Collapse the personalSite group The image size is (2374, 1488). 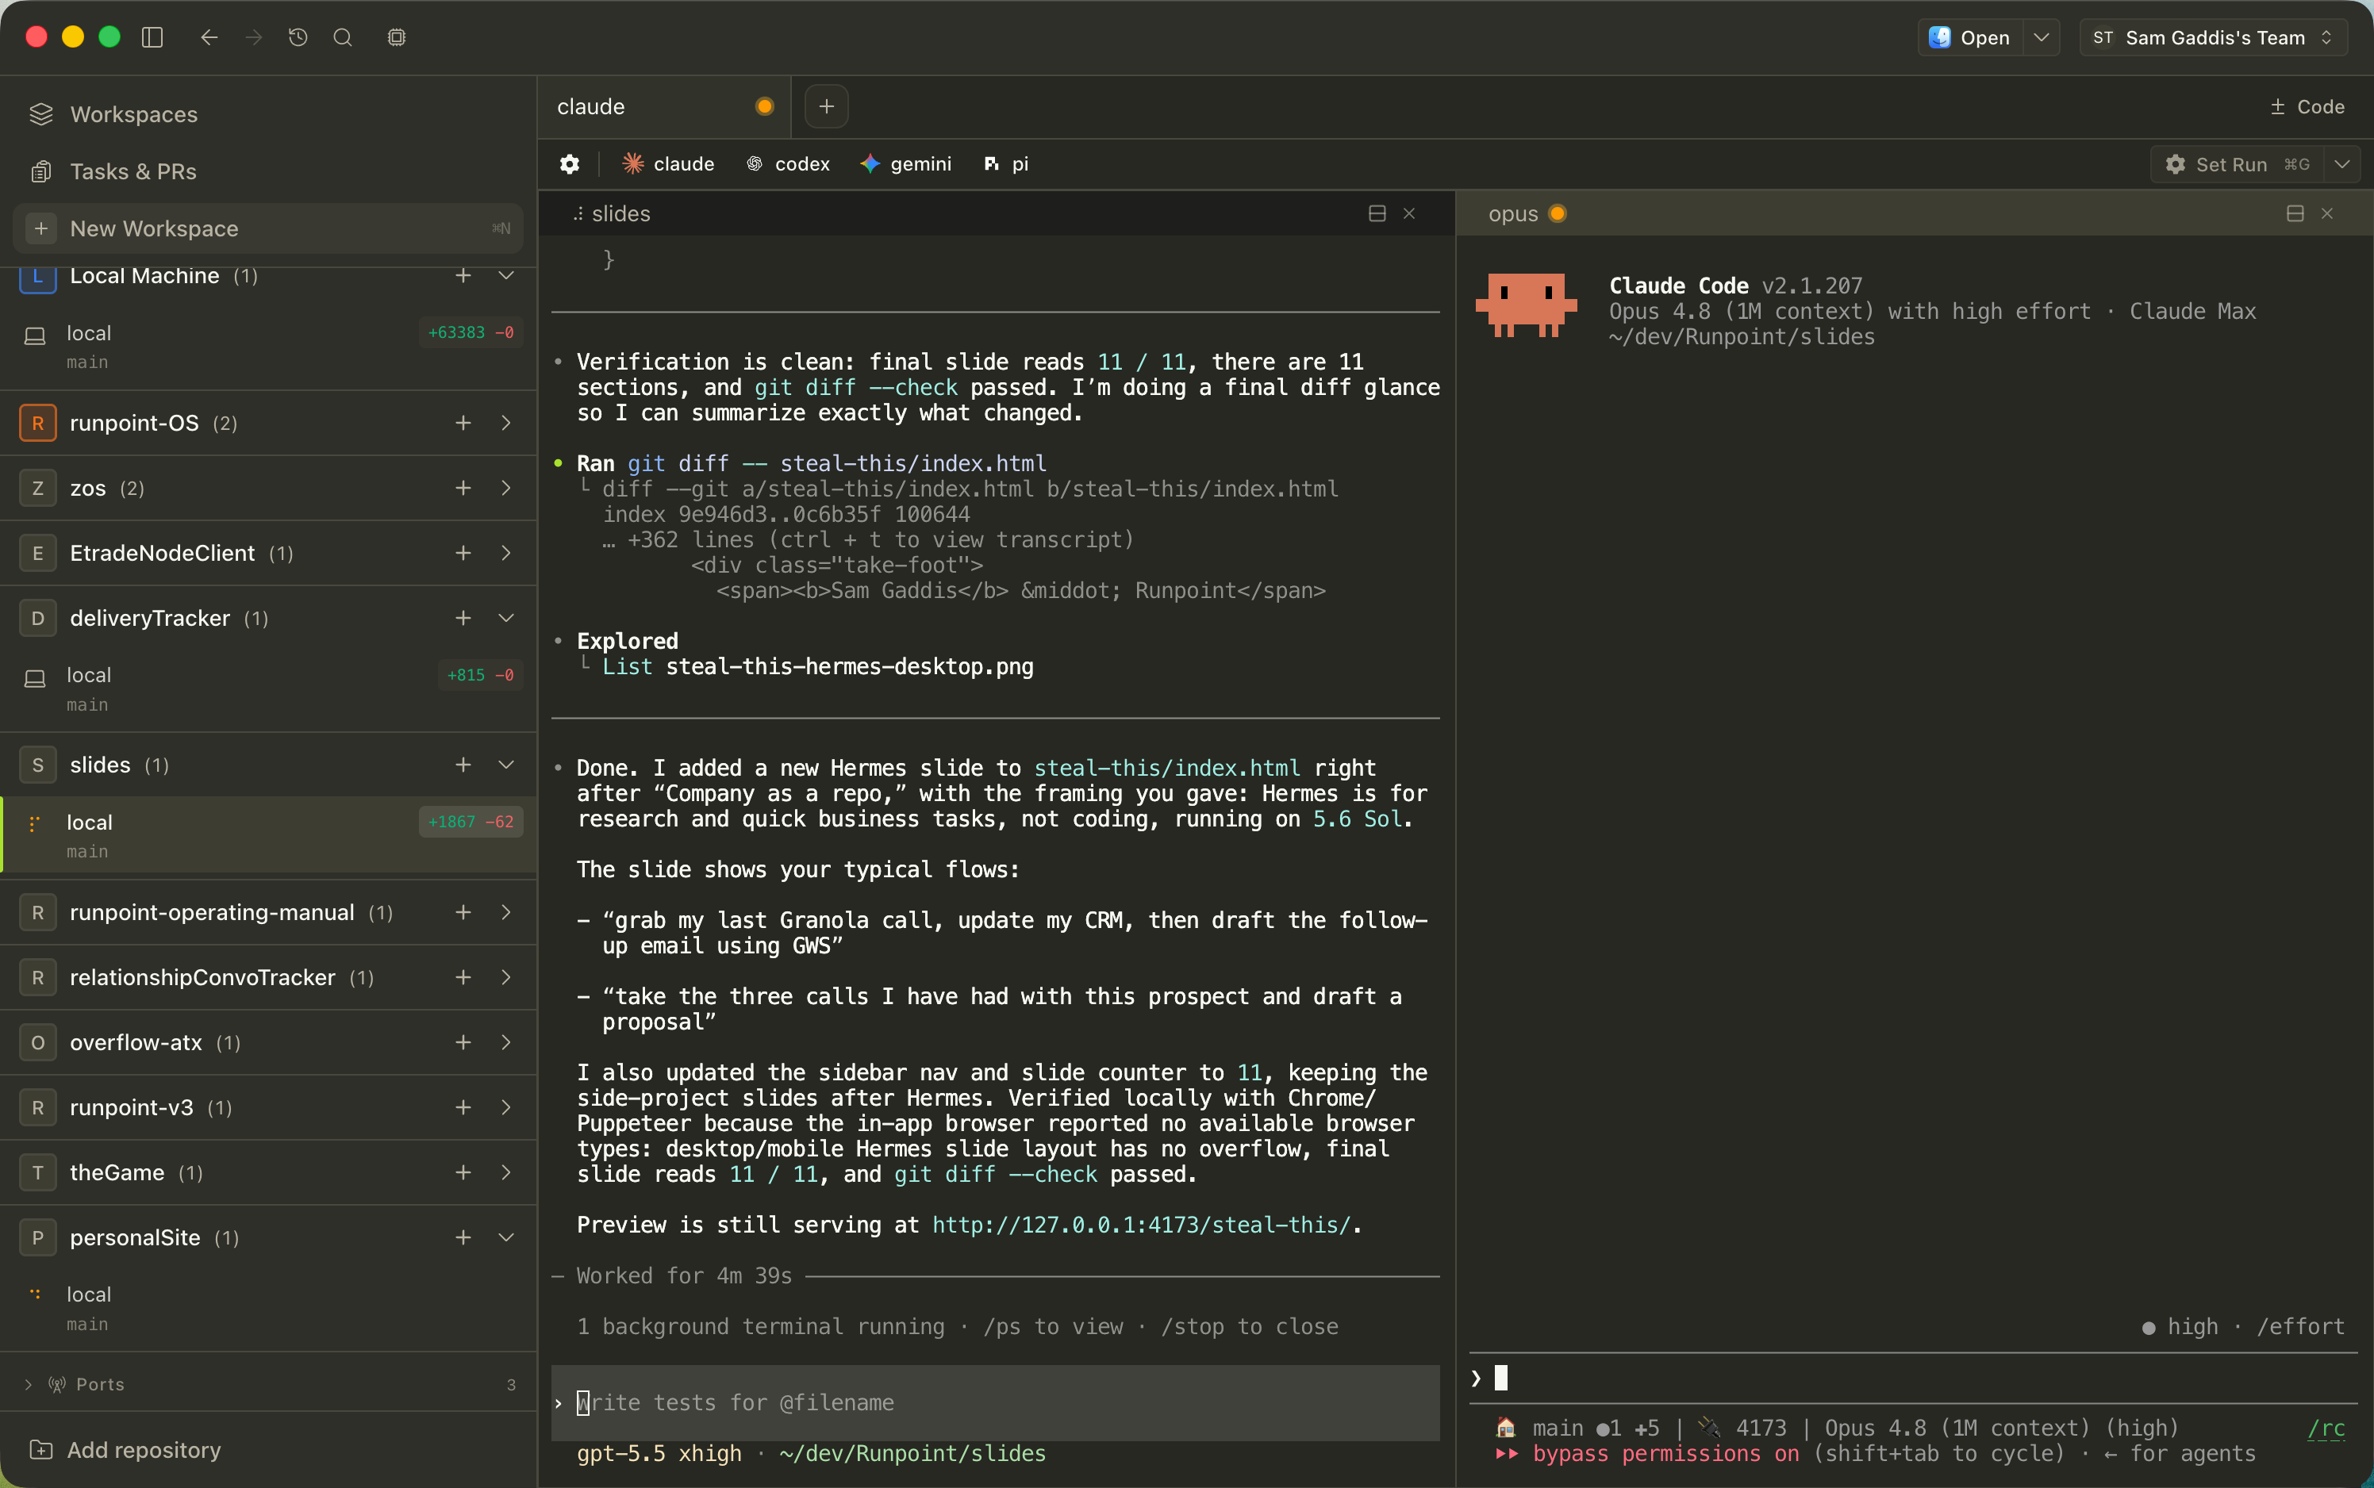tap(506, 1237)
